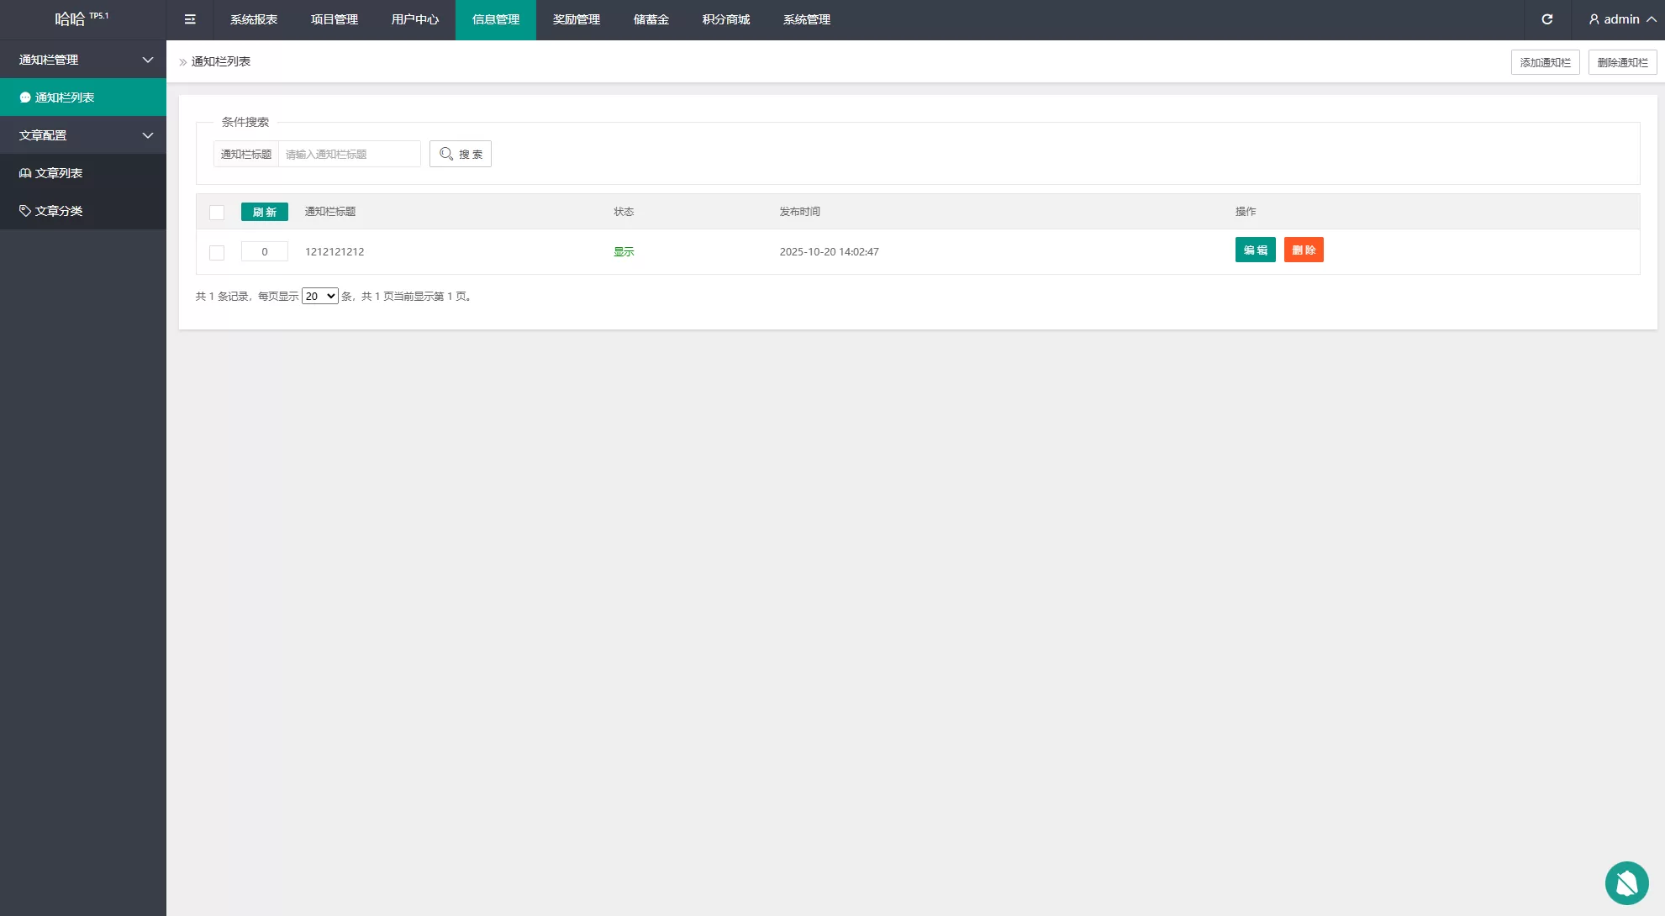The width and height of the screenshot is (1665, 916).
Task: Collapse the 通知栏管理 sidebar group
Action: click(x=148, y=60)
